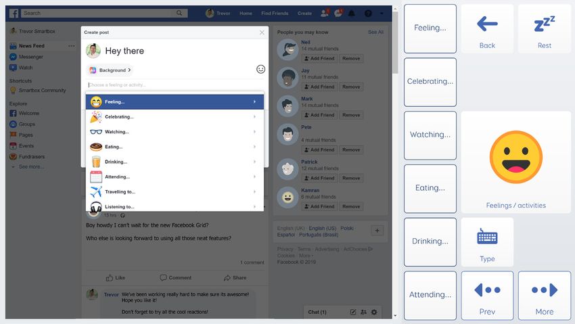Select the Feeling... menu entry
Screen dimensions: 575x324
point(175,102)
